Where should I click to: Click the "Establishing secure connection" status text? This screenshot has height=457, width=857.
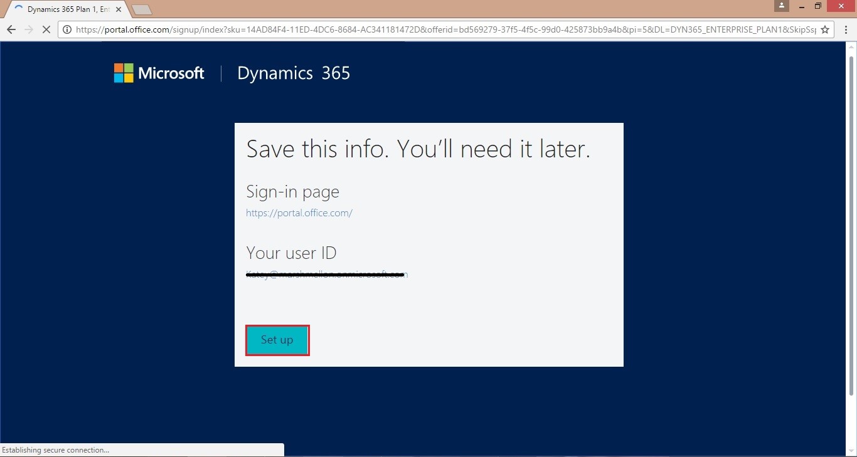coord(56,450)
